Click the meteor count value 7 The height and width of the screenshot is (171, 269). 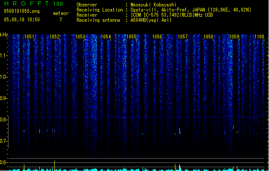(x=61, y=20)
